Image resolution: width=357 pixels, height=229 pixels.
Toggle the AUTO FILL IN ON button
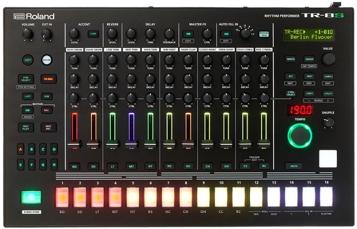[225, 34]
